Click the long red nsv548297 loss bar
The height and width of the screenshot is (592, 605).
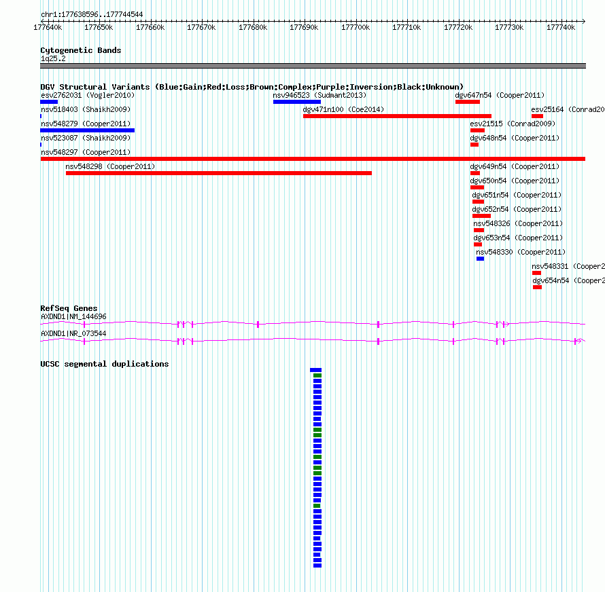(313, 159)
